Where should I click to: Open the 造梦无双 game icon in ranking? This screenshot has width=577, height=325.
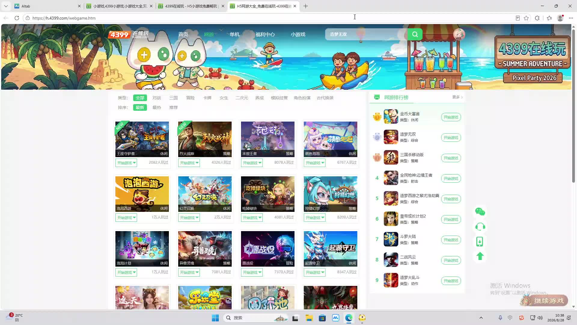point(391,137)
